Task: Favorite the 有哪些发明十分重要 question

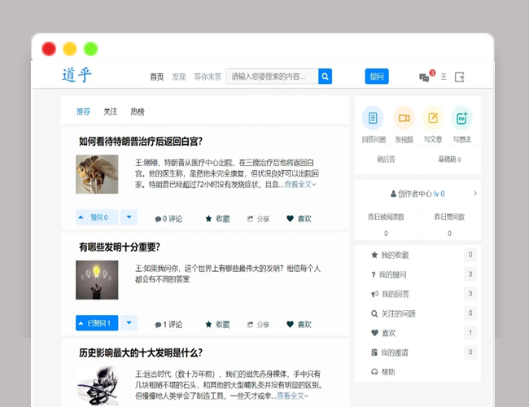Action: (x=217, y=324)
